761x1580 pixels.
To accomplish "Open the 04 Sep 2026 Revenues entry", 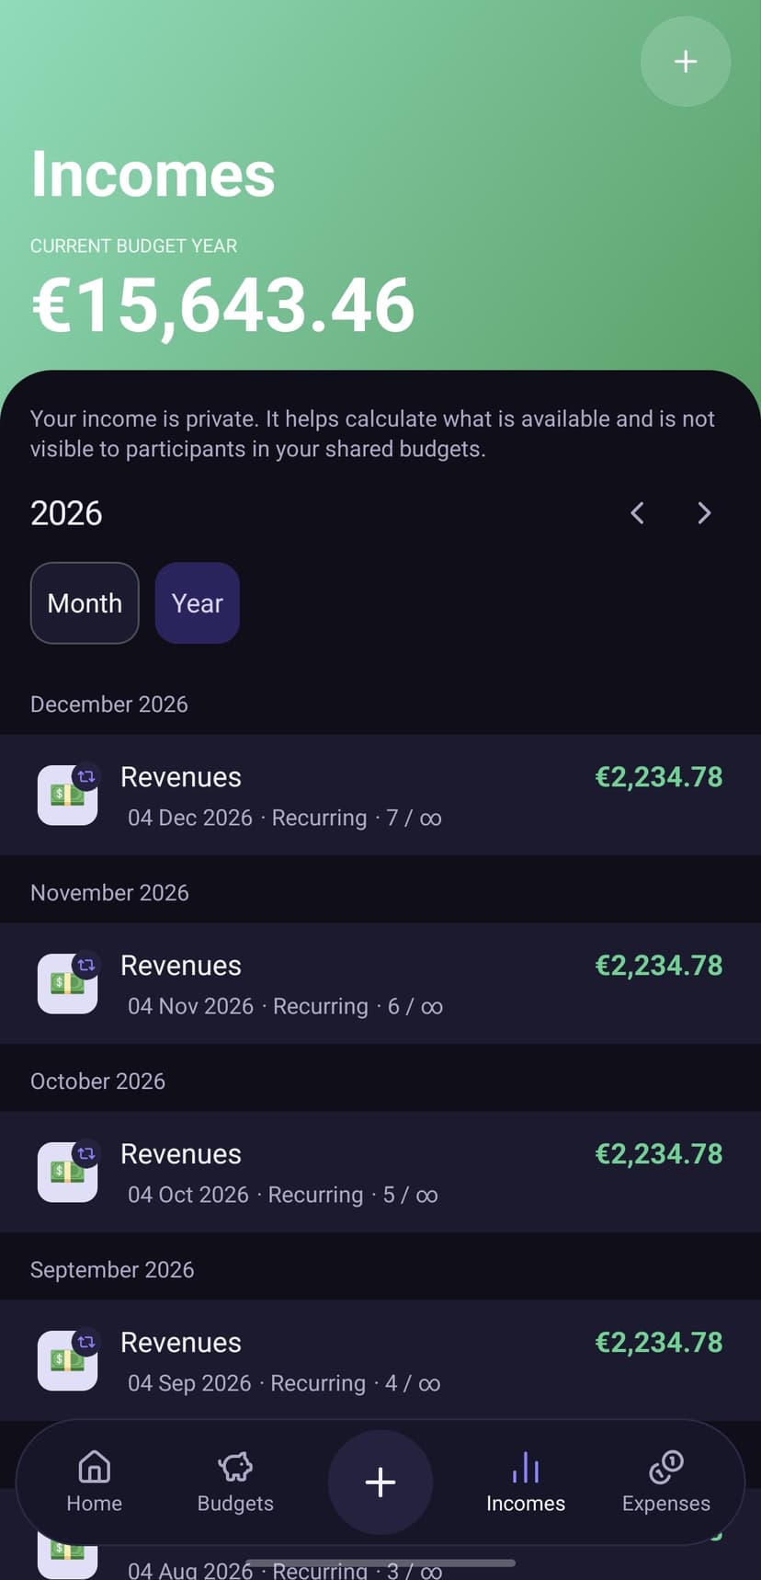I will tap(380, 1360).
